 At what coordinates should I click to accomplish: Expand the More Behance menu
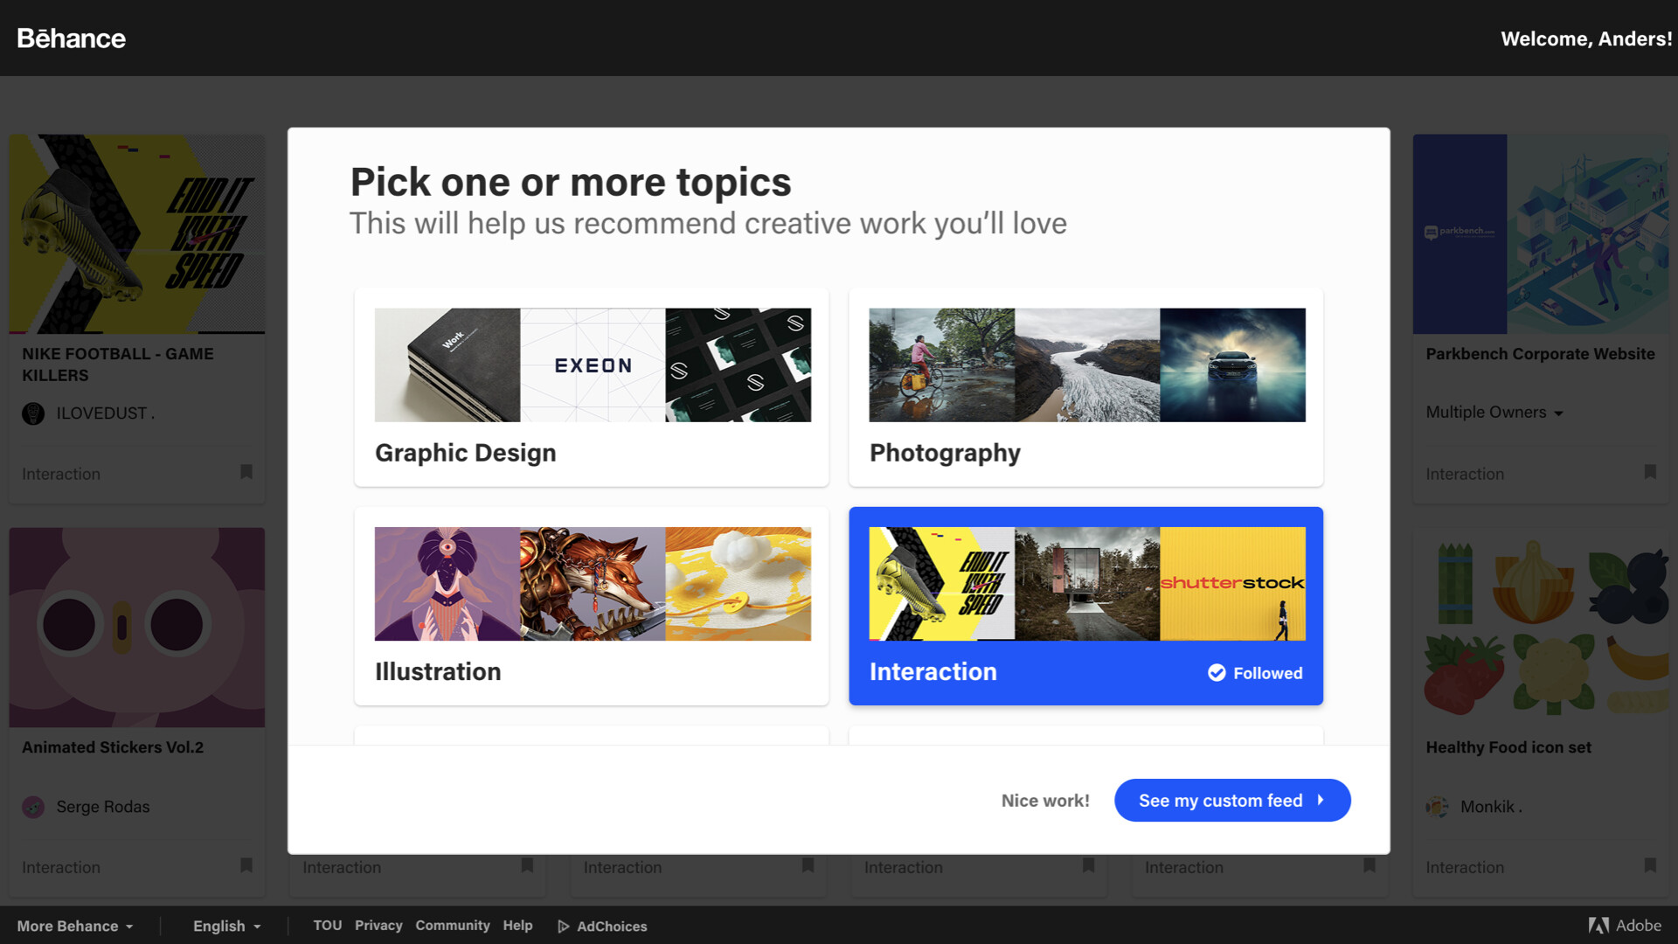coord(75,927)
